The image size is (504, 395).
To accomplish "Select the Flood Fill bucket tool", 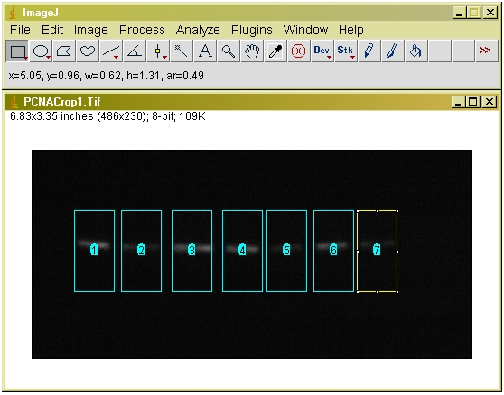I will coord(416,51).
